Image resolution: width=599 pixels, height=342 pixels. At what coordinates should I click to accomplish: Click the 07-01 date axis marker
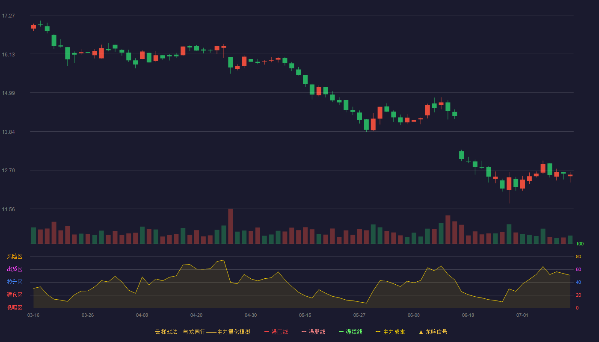[x=522, y=315]
